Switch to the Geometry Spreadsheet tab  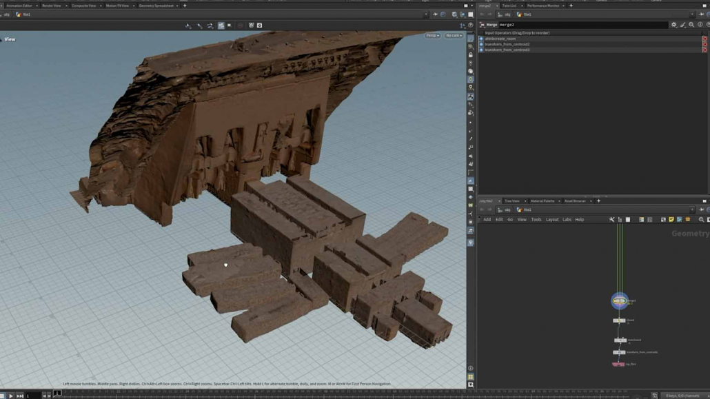pos(158,6)
